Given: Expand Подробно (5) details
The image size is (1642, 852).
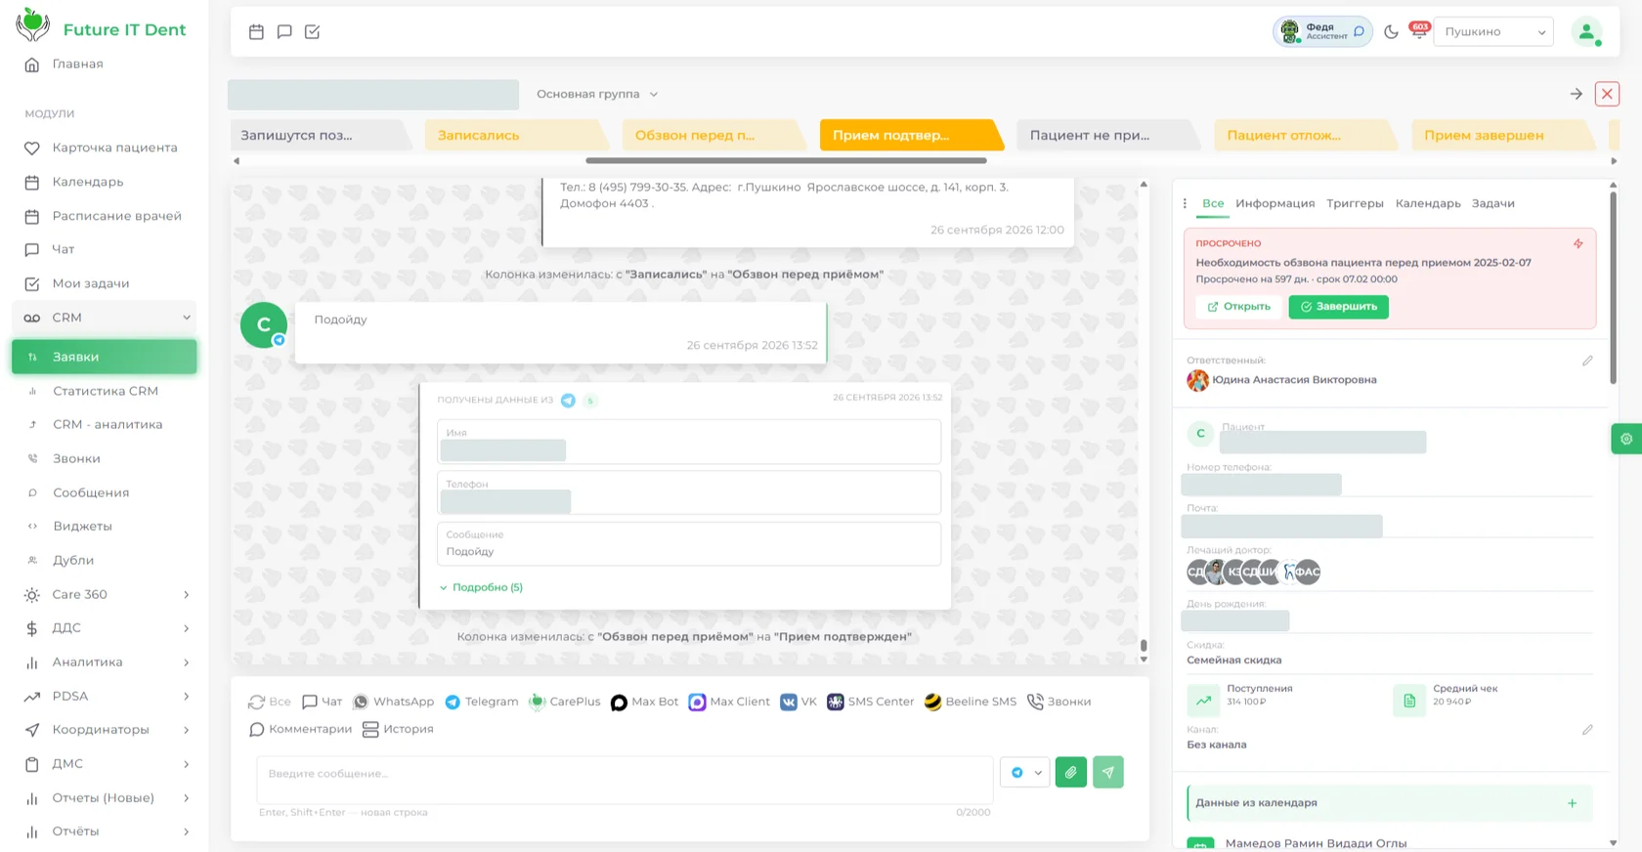Looking at the screenshot, I should click(x=481, y=587).
